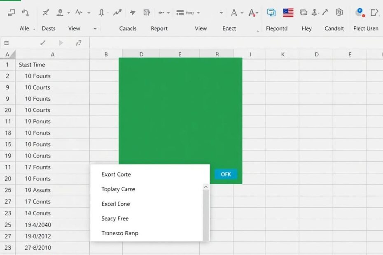Click the scrollbar up arrow in the popup
The width and height of the screenshot is (383, 255).
click(206, 186)
